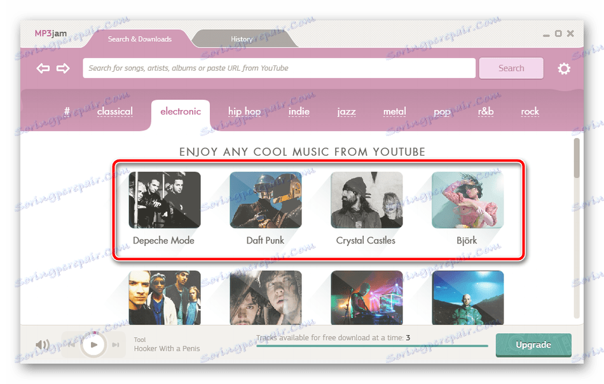This screenshot has width=604, height=384.
Task: Play the current track
Action: [93, 345]
